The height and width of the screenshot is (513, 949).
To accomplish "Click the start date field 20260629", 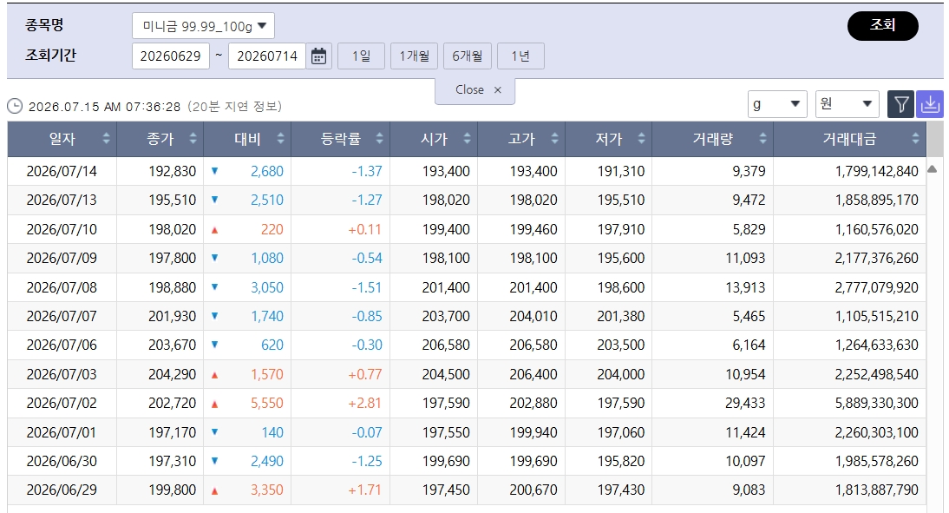I will point(171,56).
